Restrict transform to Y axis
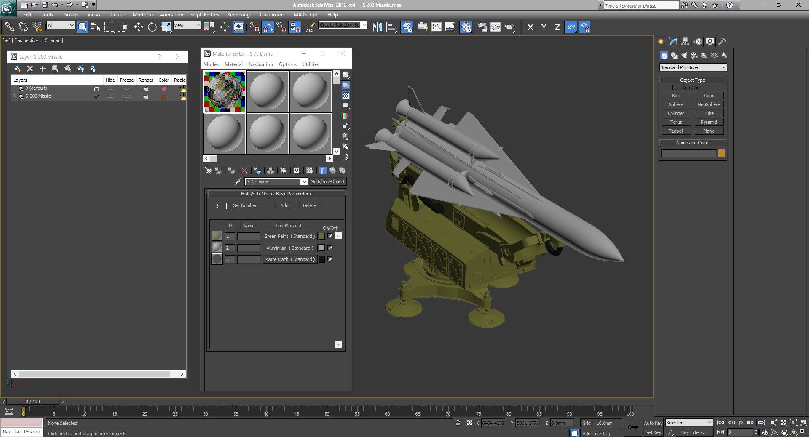This screenshot has width=809, height=437. 544,27
